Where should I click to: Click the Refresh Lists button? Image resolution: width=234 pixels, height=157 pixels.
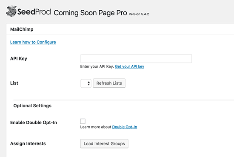click(x=109, y=83)
